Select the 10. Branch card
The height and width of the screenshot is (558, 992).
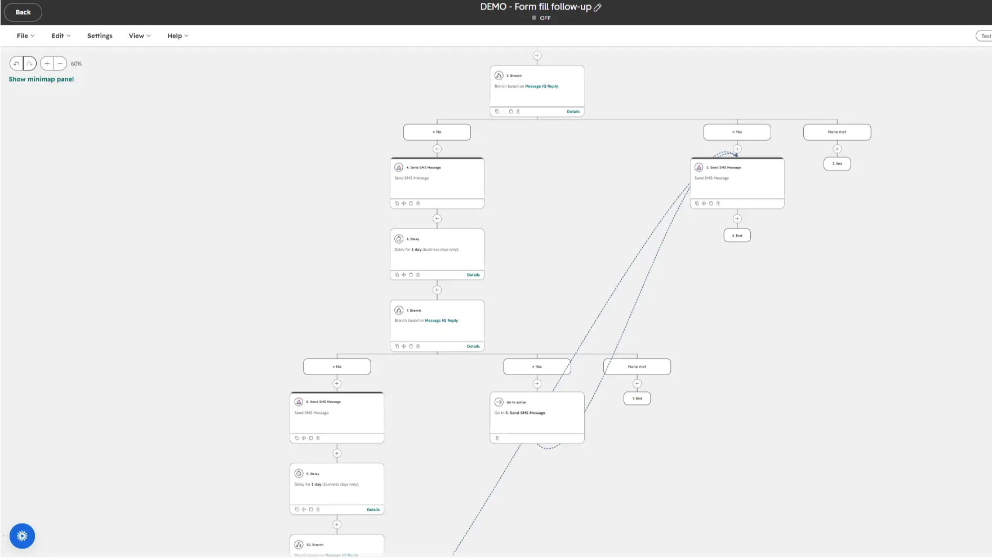click(337, 546)
